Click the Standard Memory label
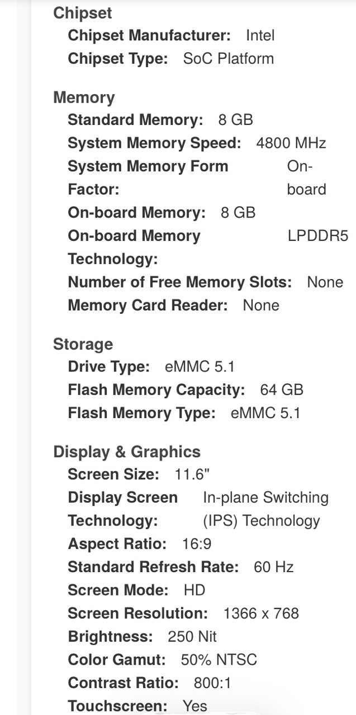 pos(135,119)
